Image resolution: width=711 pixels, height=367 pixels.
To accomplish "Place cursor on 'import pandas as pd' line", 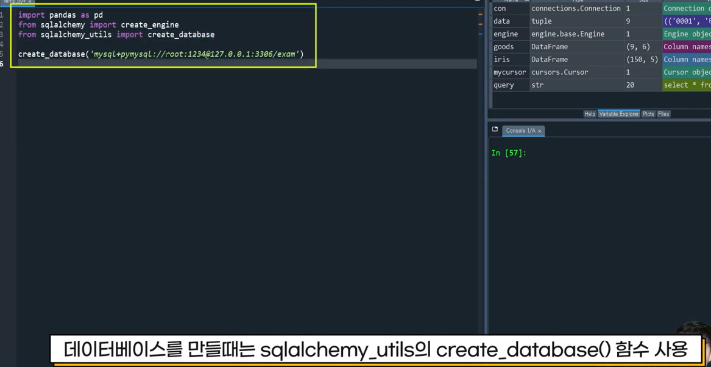I will point(60,15).
